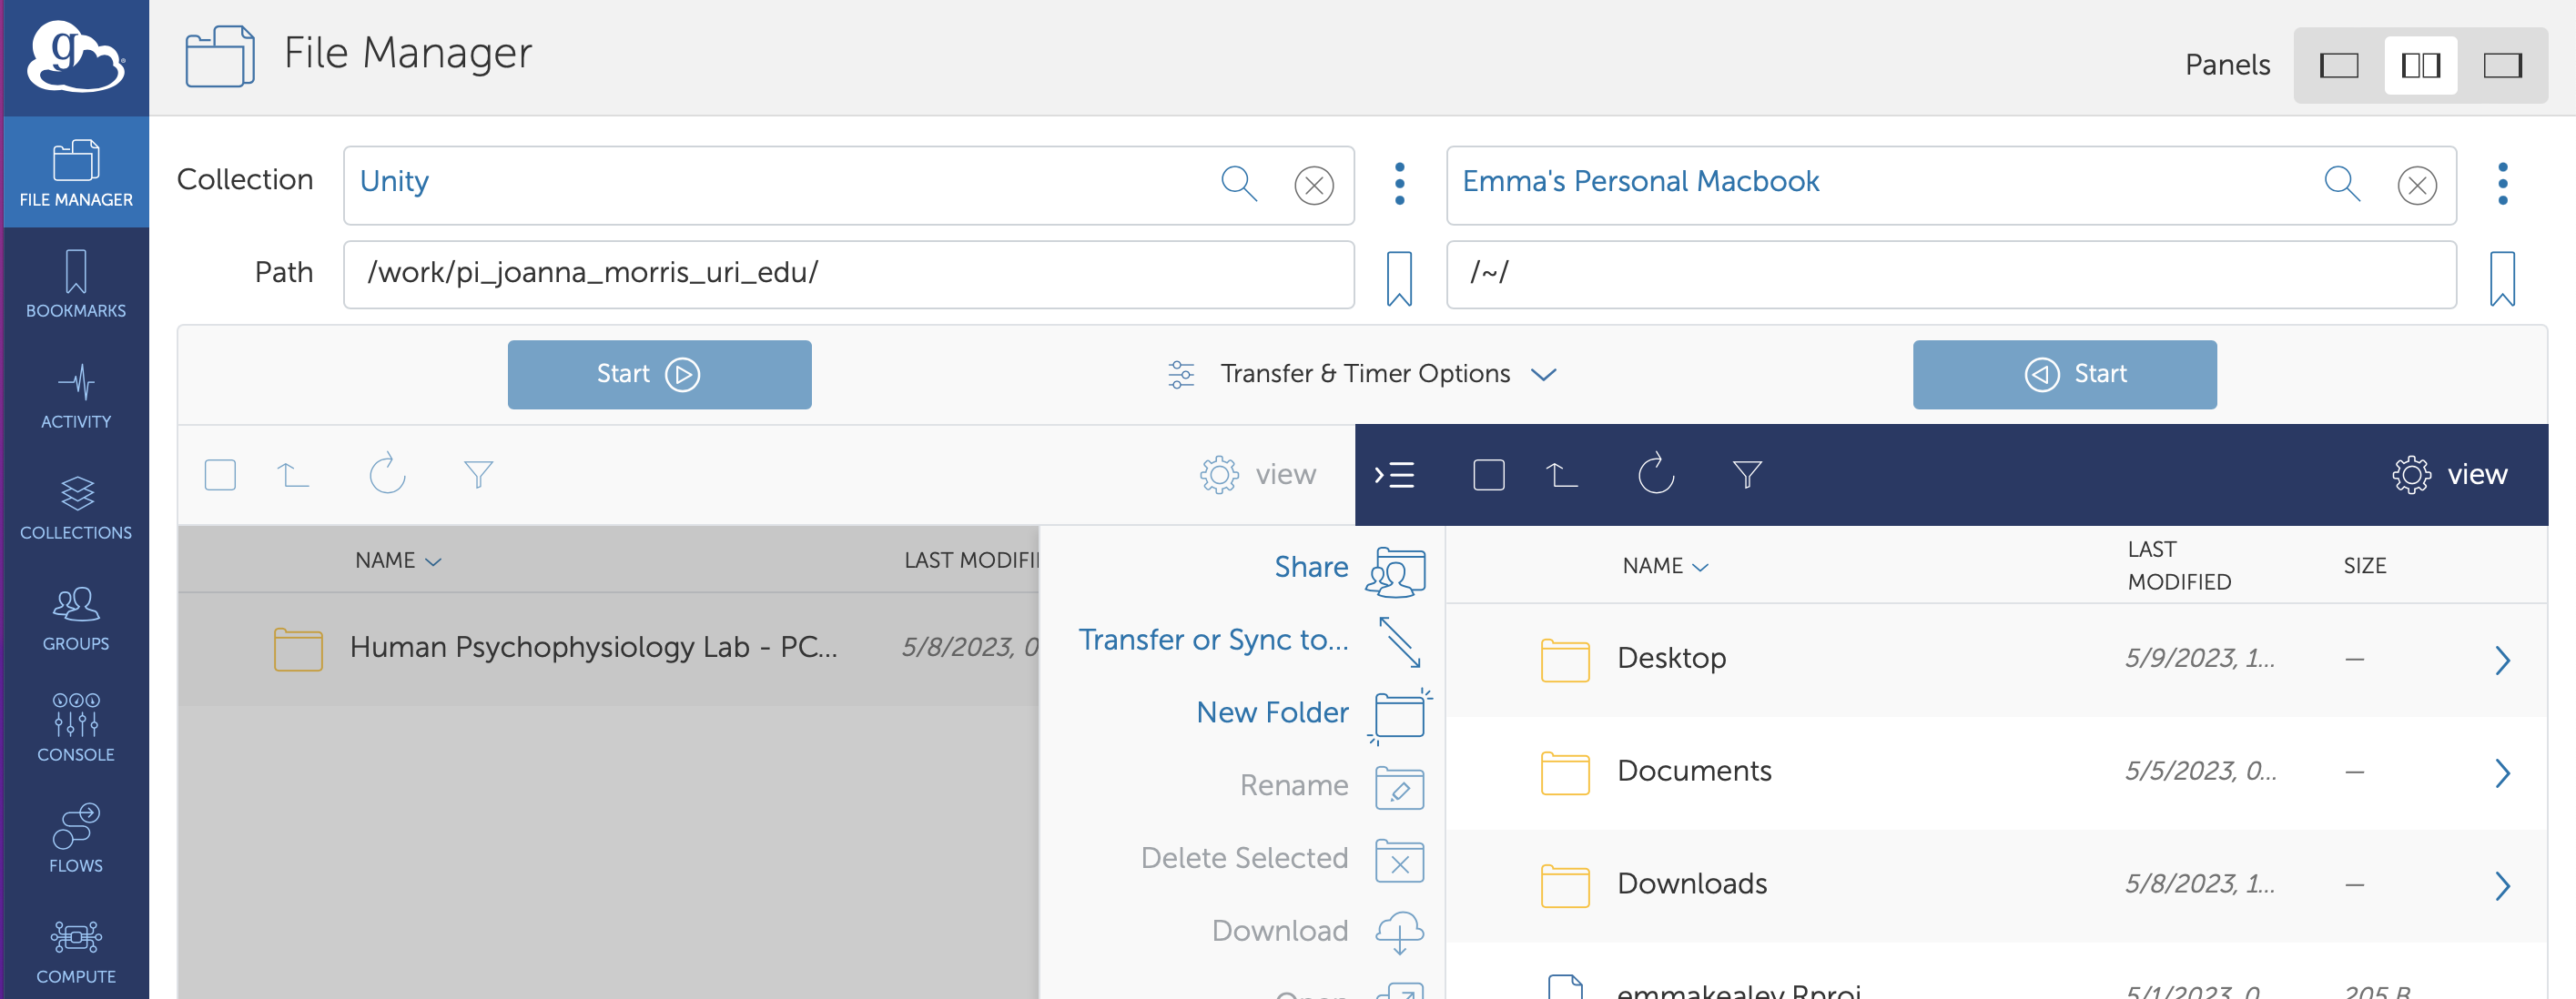Open Console in the sidebar
This screenshot has height=999, width=2576.
(x=76, y=728)
